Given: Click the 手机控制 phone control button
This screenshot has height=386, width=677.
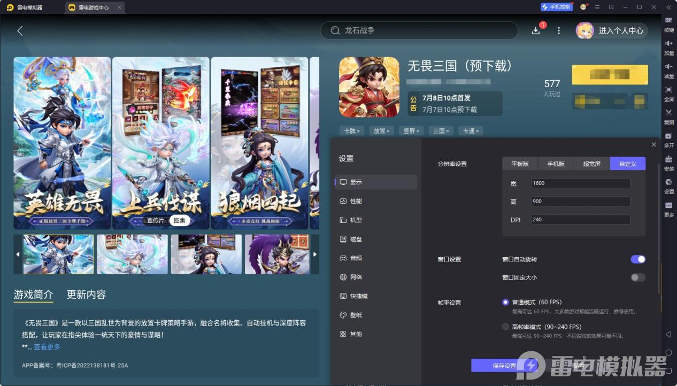Looking at the screenshot, I should coord(557,7).
